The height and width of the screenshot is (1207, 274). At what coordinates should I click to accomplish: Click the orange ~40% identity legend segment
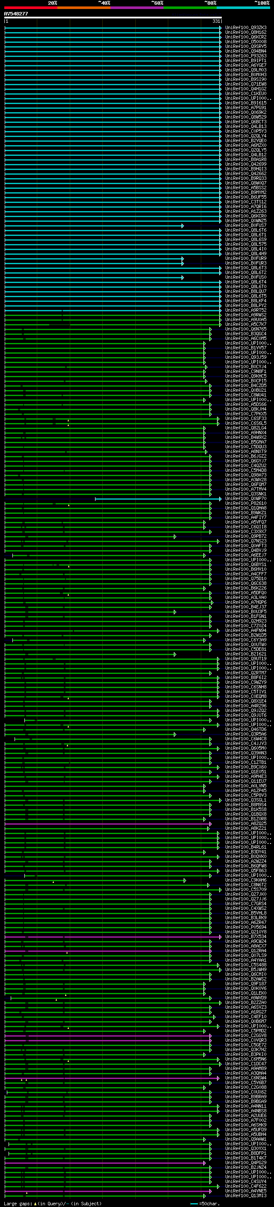(x=84, y=8)
